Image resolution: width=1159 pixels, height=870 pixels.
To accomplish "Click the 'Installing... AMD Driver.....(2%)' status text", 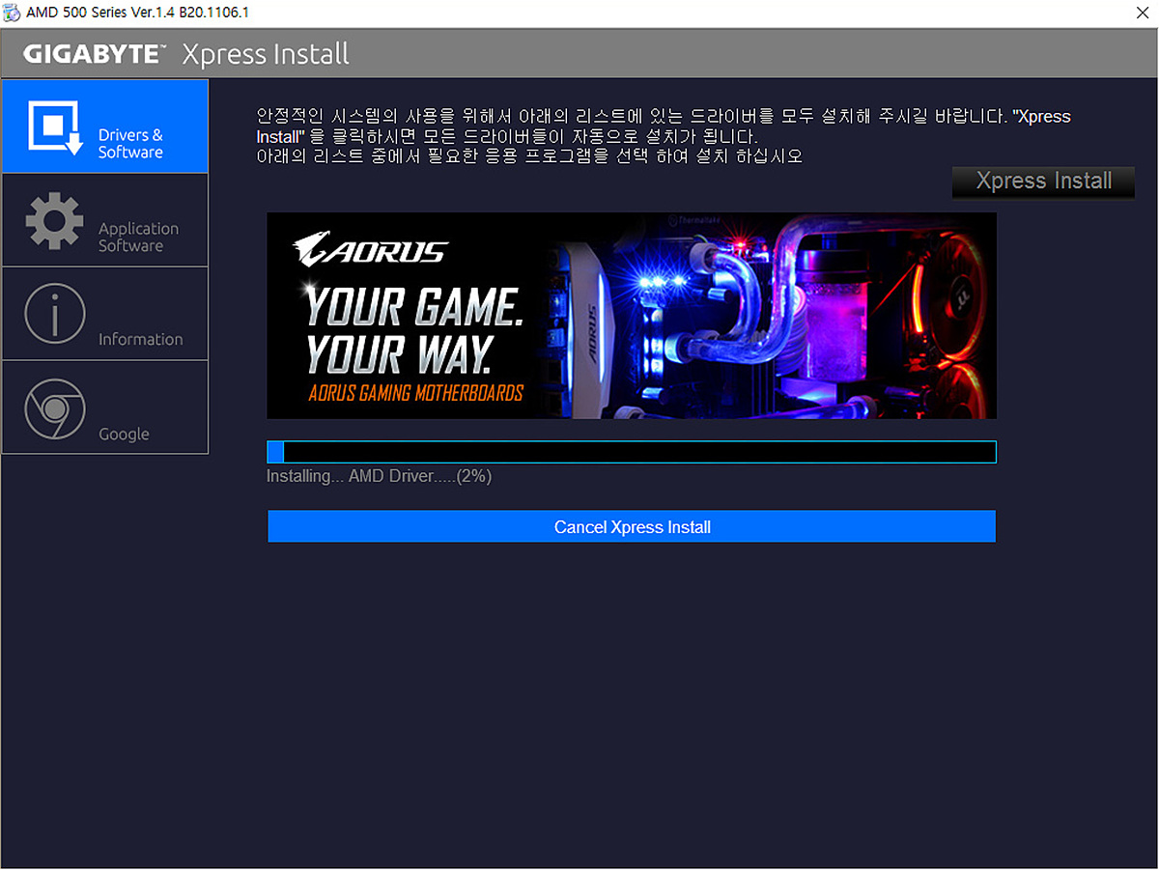I will pos(379,476).
